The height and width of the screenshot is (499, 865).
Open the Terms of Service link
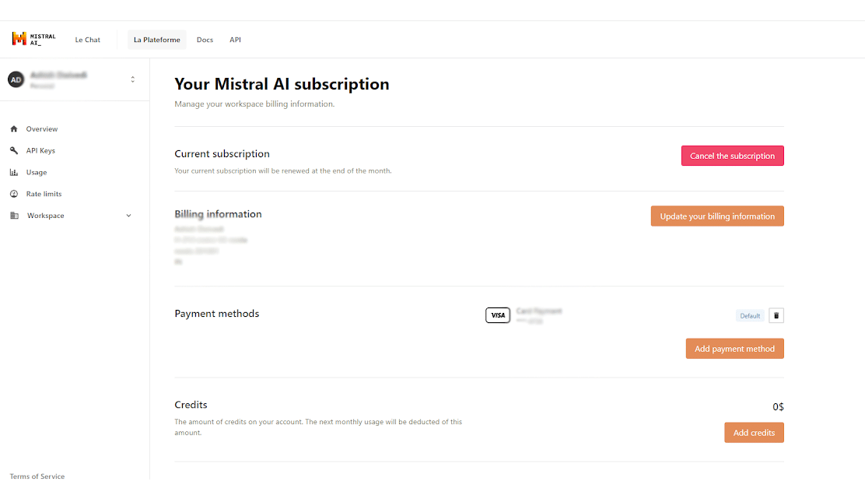pos(37,476)
